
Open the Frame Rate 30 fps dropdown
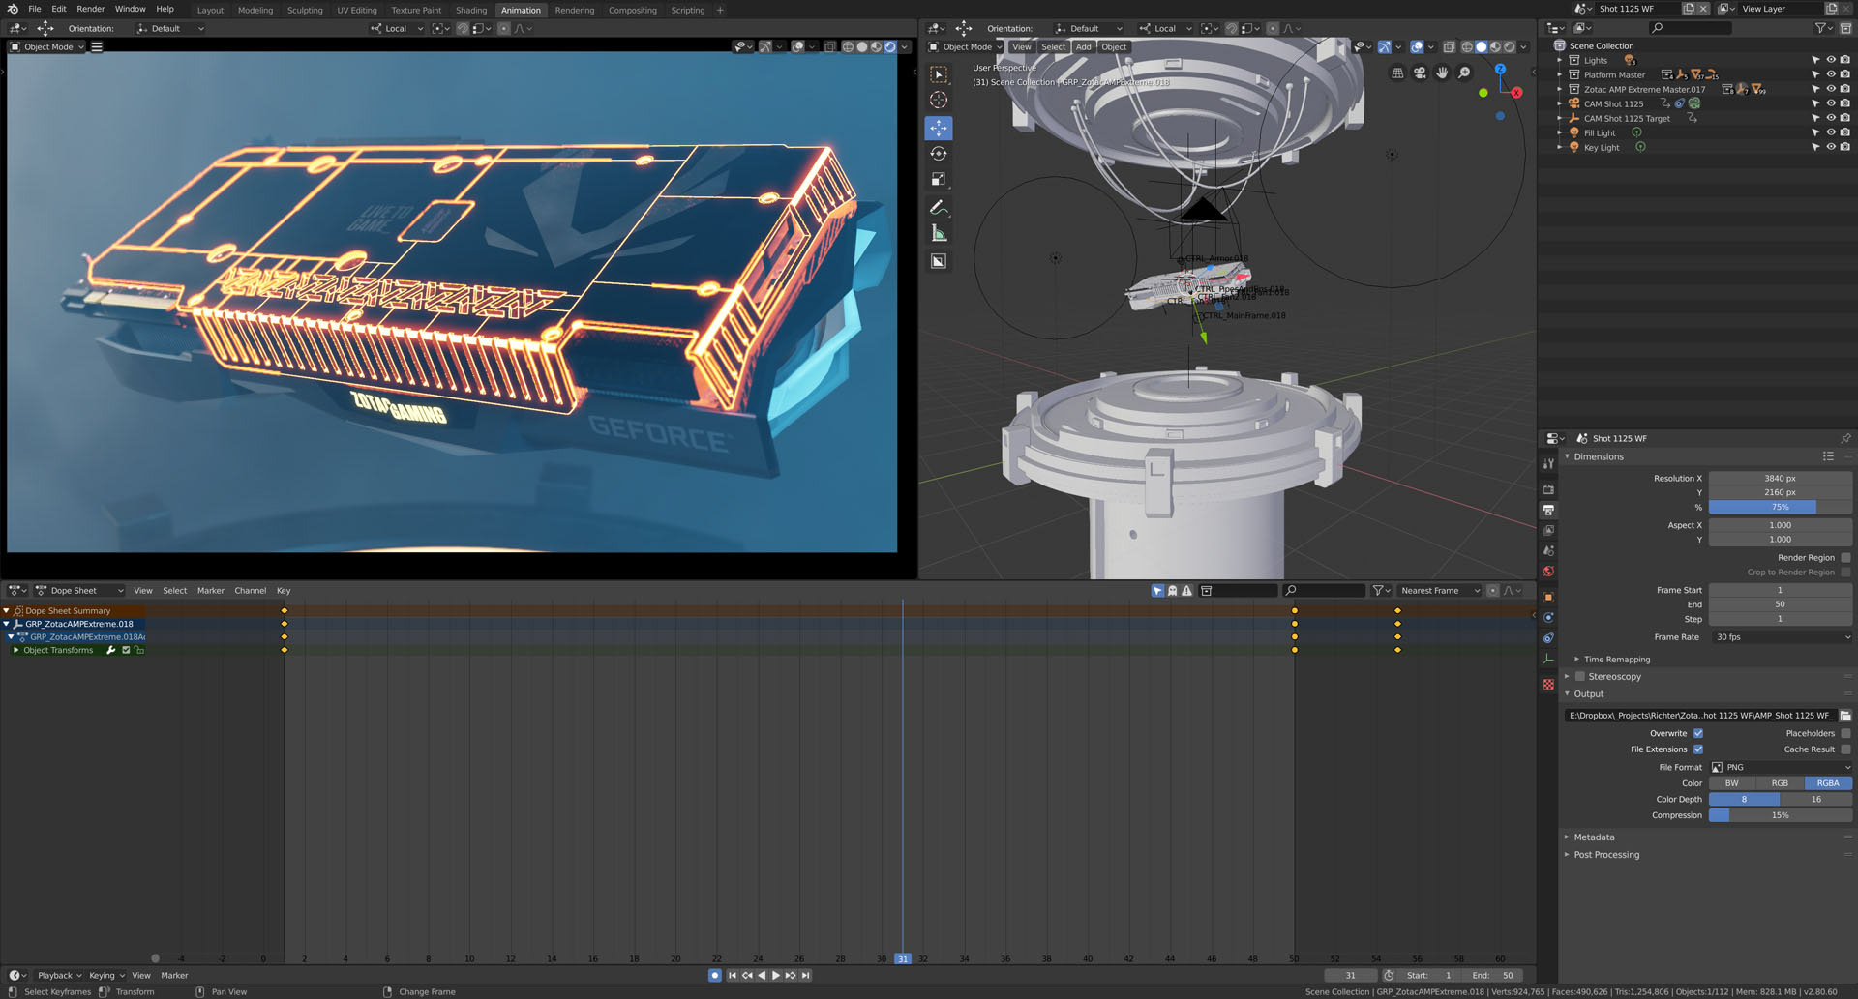coord(1781,637)
